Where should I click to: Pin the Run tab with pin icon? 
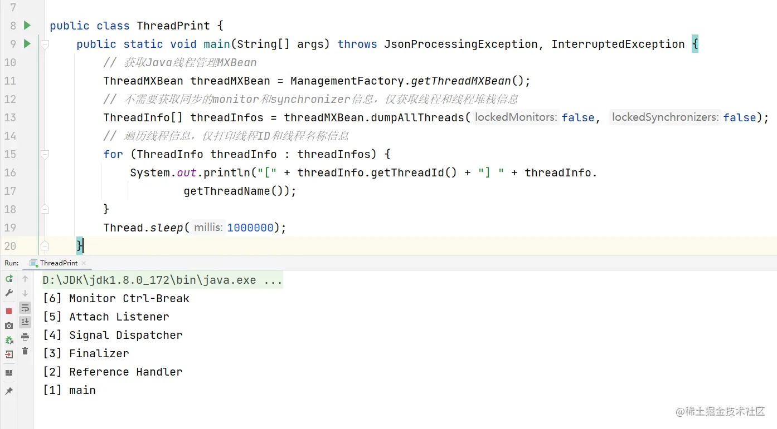(9, 391)
